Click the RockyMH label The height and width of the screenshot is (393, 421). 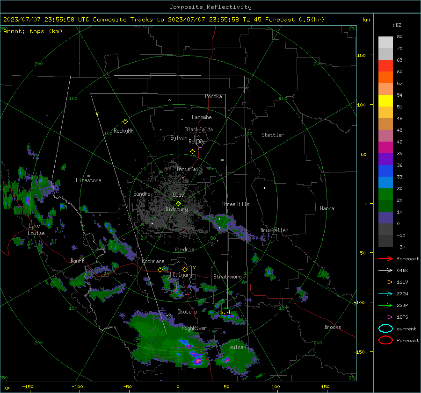pyautogui.click(x=123, y=131)
